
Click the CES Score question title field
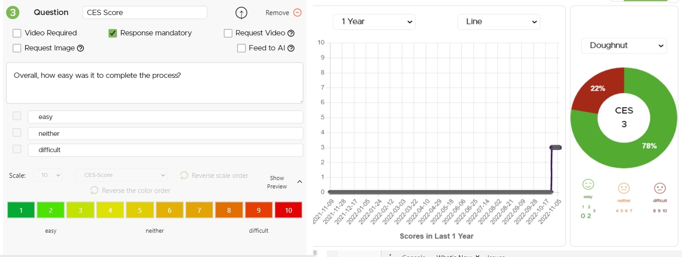(145, 12)
